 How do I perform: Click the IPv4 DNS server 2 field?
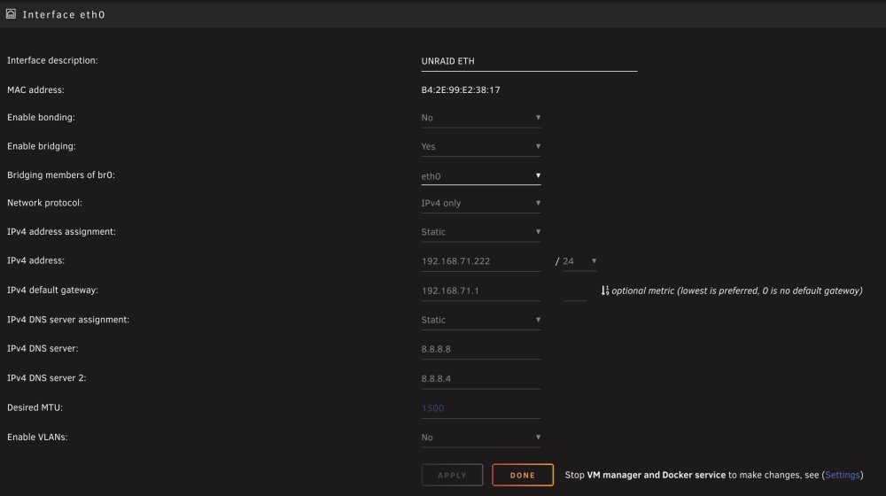(481, 378)
